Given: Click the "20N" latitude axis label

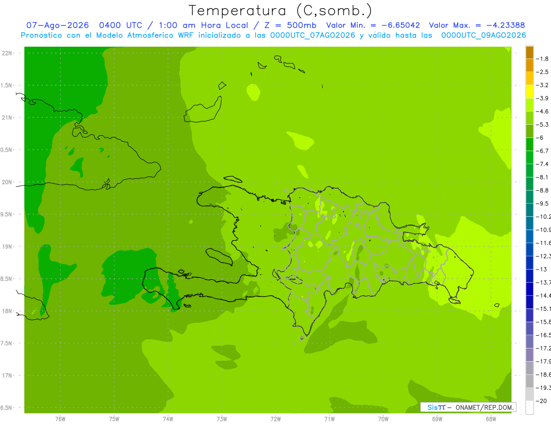Looking at the screenshot, I should [x=6, y=182].
